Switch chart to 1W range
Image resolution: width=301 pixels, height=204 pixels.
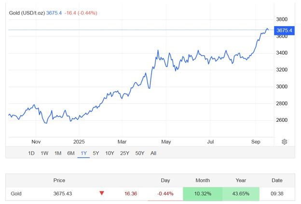(44, 153)
